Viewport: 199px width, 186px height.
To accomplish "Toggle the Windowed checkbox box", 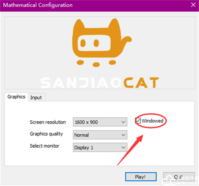I will coord(138,121).
